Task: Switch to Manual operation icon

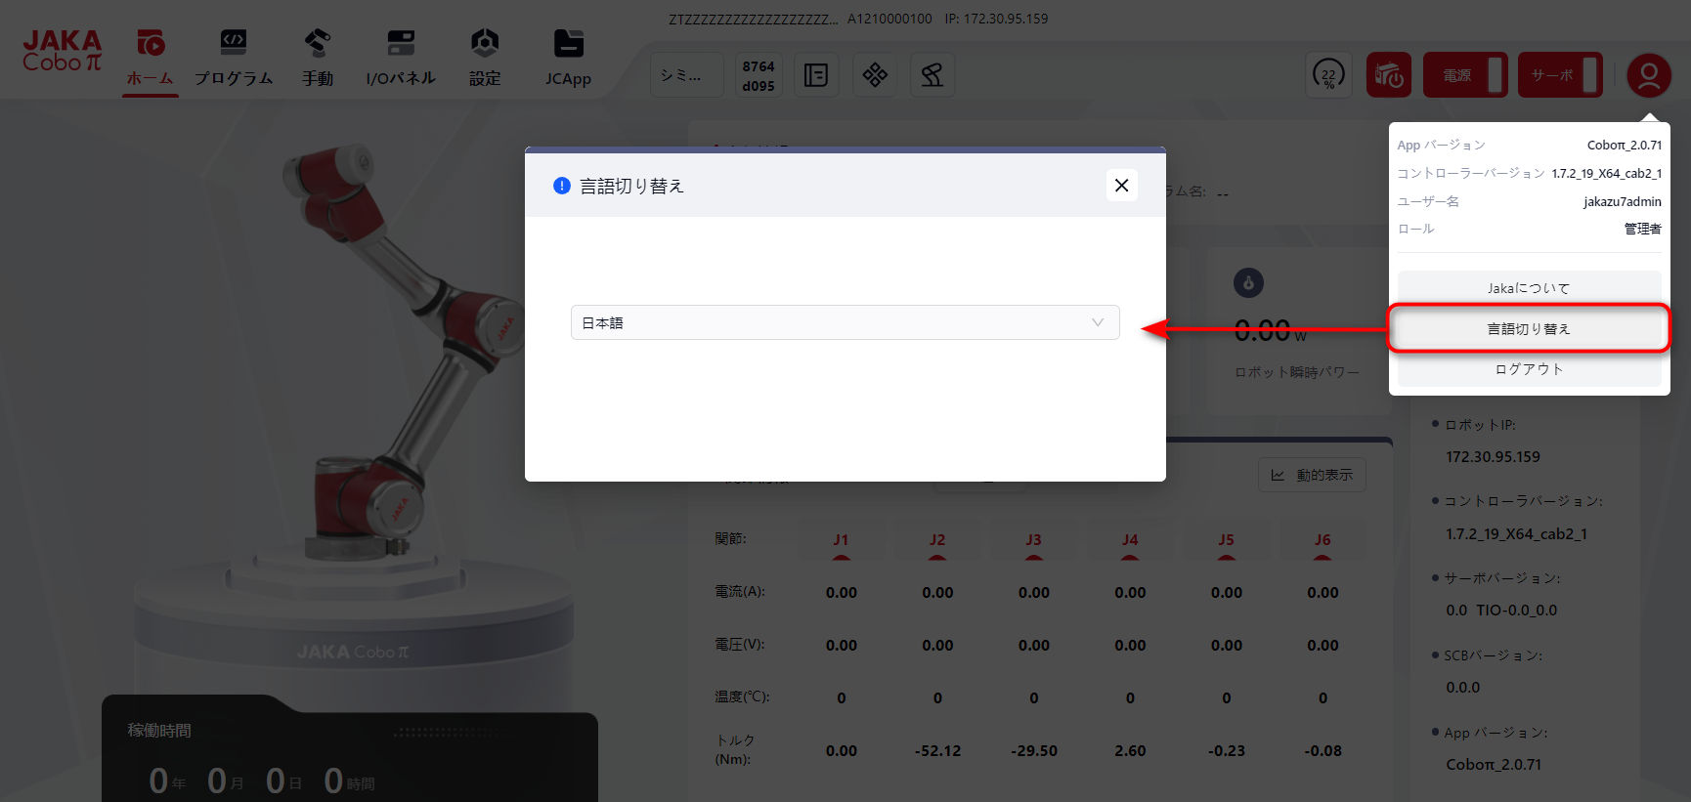Action: pos(317,44)
